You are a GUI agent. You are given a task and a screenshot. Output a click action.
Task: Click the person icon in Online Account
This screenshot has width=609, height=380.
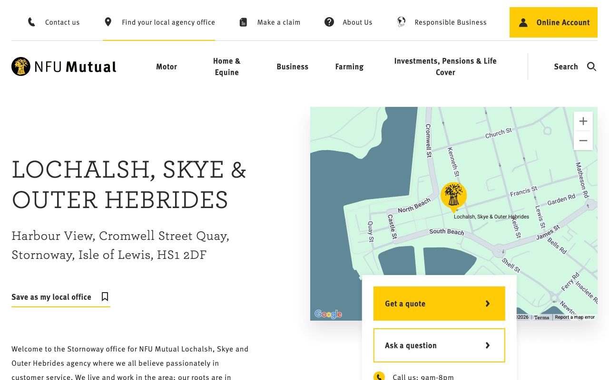523,22
